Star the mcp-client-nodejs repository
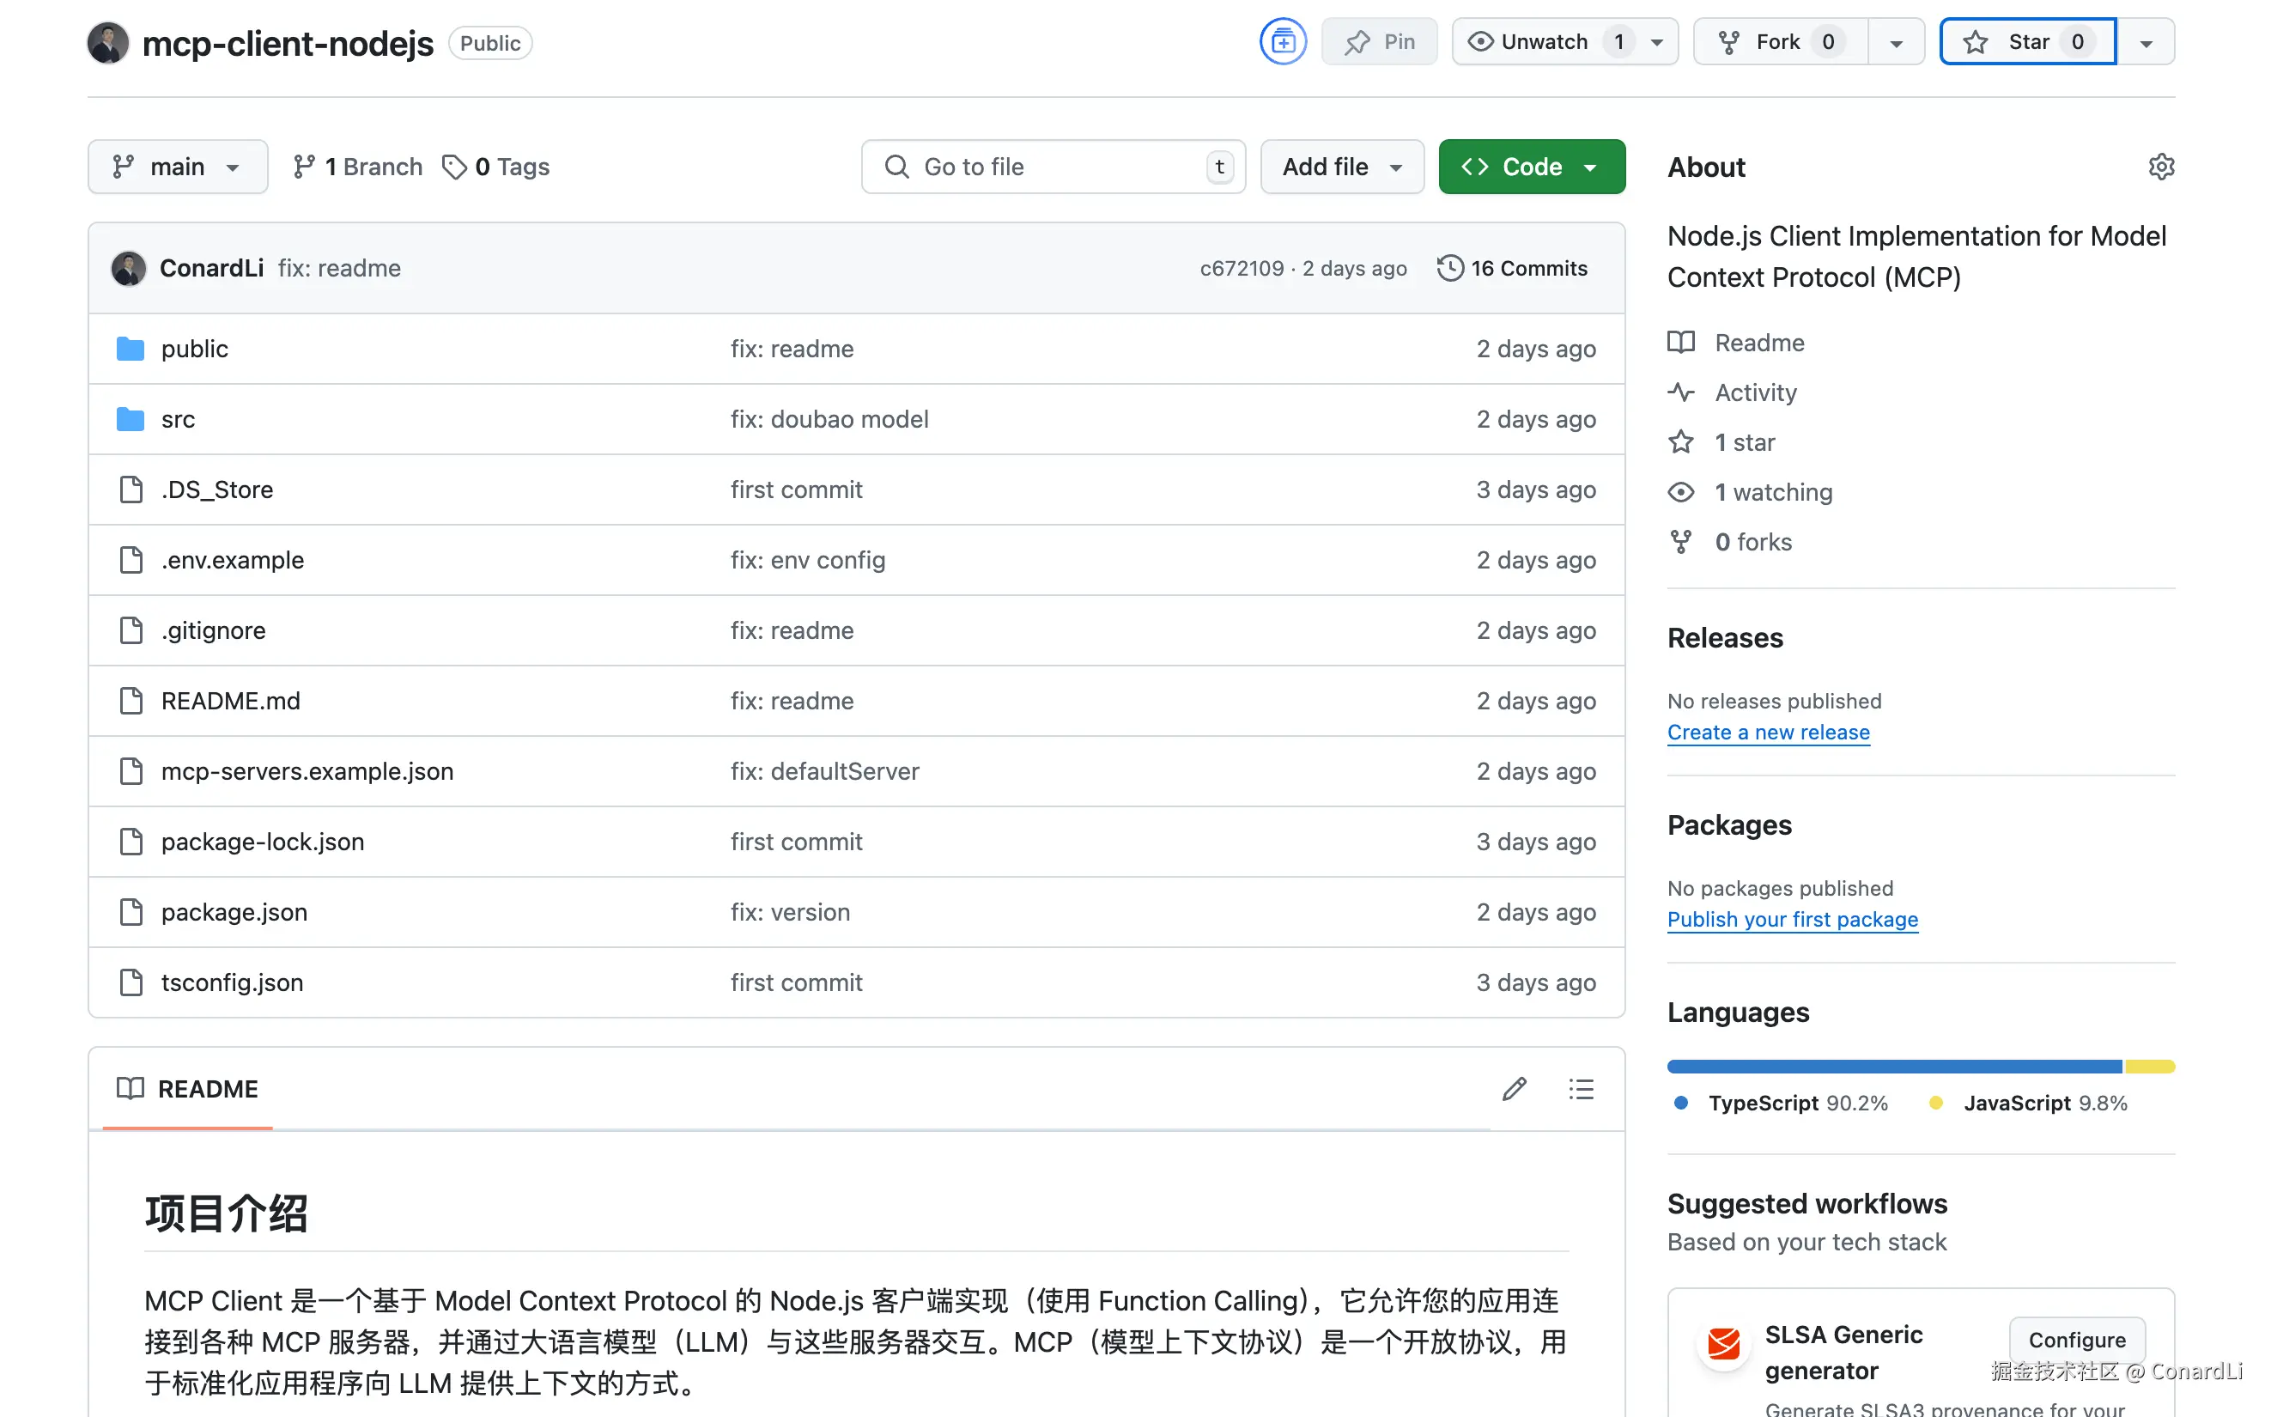Viewport: 2277px width, 1417px height. click(2027, 42)
